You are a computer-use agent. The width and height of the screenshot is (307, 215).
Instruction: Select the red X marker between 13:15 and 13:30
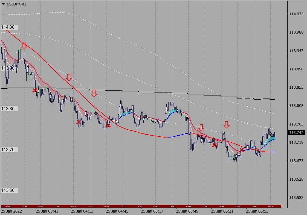(x=215, y=145)
